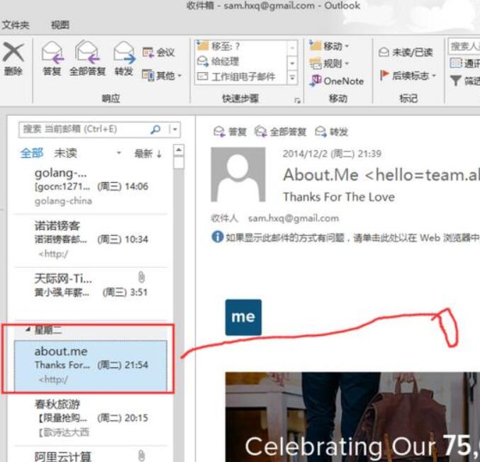This screenshot has width=480, height=462.
Task: Show All (全部) messages filter
Action: coord(31,153)
